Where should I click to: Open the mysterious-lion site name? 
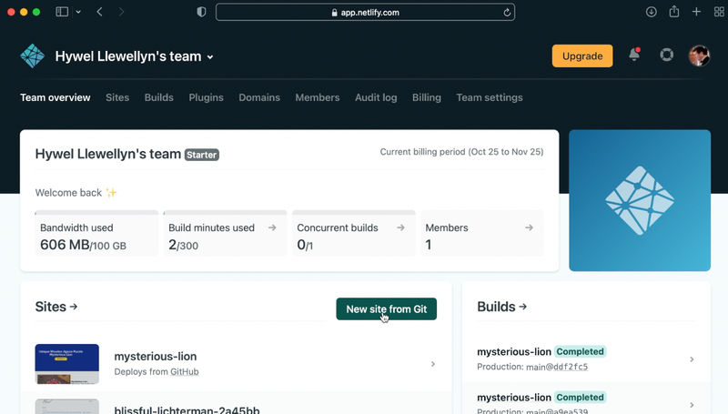(x=156, y=357)
